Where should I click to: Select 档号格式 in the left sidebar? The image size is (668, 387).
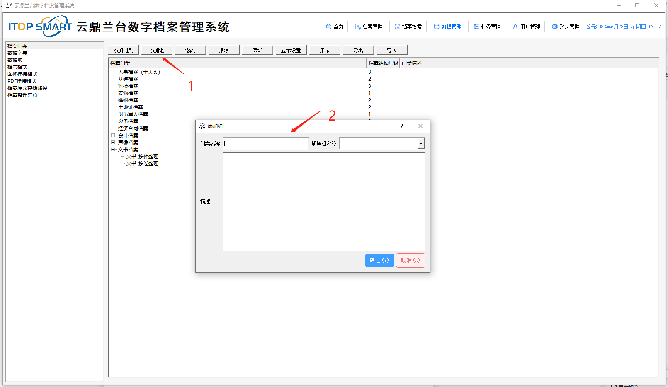click(17, 67)
